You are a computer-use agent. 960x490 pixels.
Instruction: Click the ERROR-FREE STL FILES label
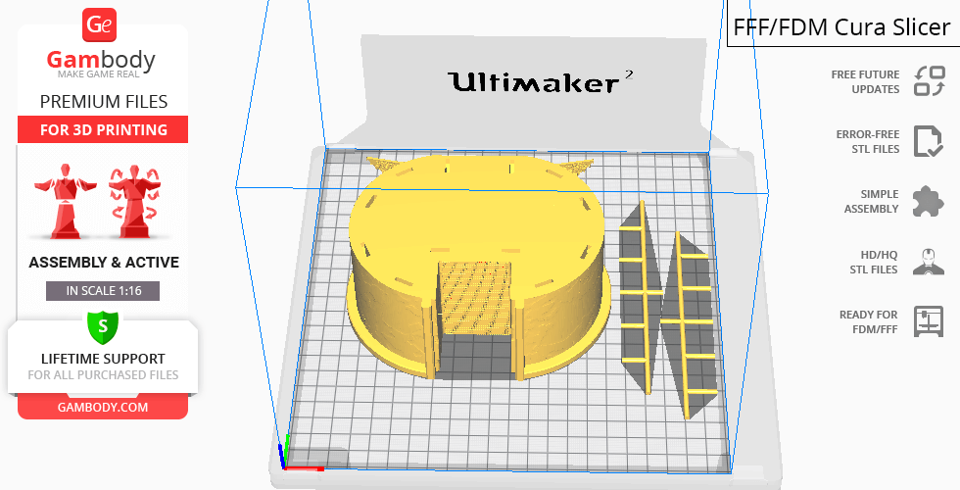[868, 141]
